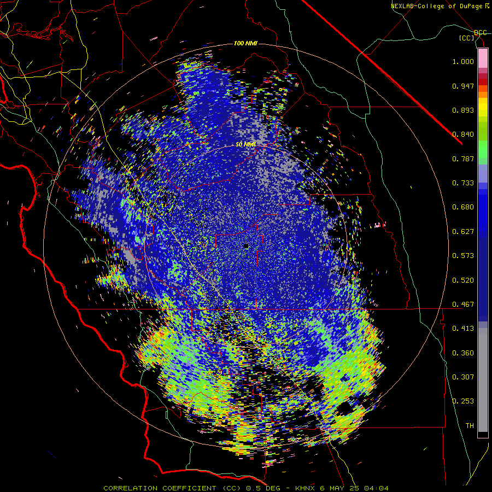Click the 50 NMI range ring label

245,145
